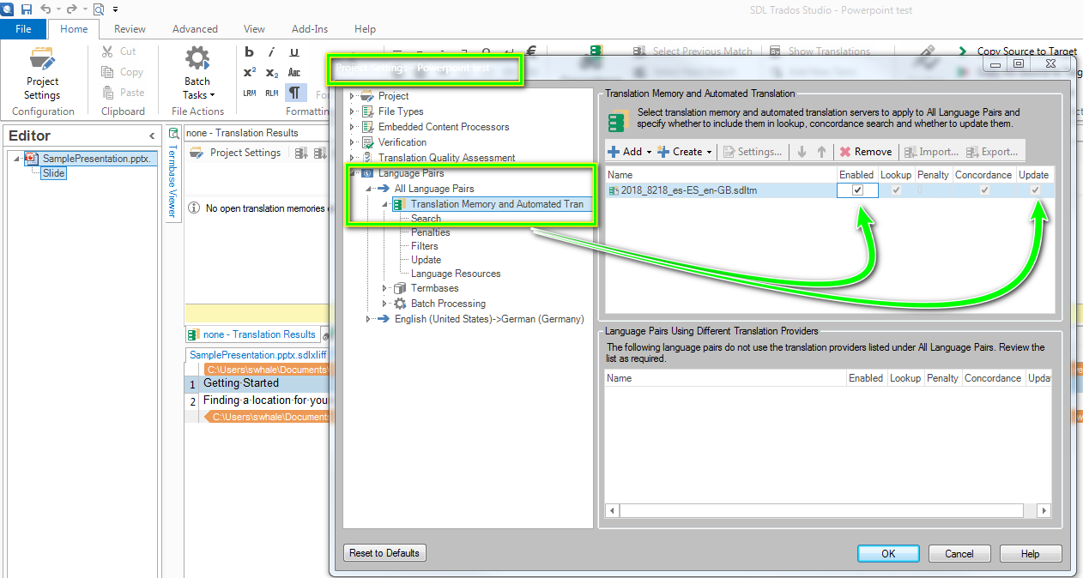The width and height of the screenshot is (1083, 578).
Task: Insert right-to-left mark (RLM)
Action: click(x=272, y=93)
